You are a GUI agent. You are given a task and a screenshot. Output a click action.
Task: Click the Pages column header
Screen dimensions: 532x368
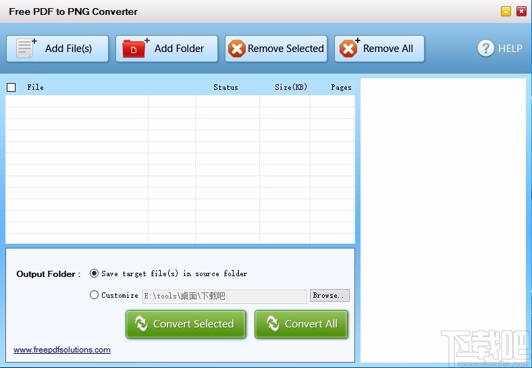click(x=341, y=87)
